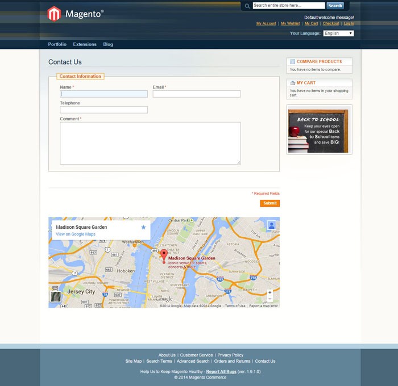The width and height of the screenshot is (398, 386).
Task: Open the Portfolio menu item
Action: tap(57, 44)
